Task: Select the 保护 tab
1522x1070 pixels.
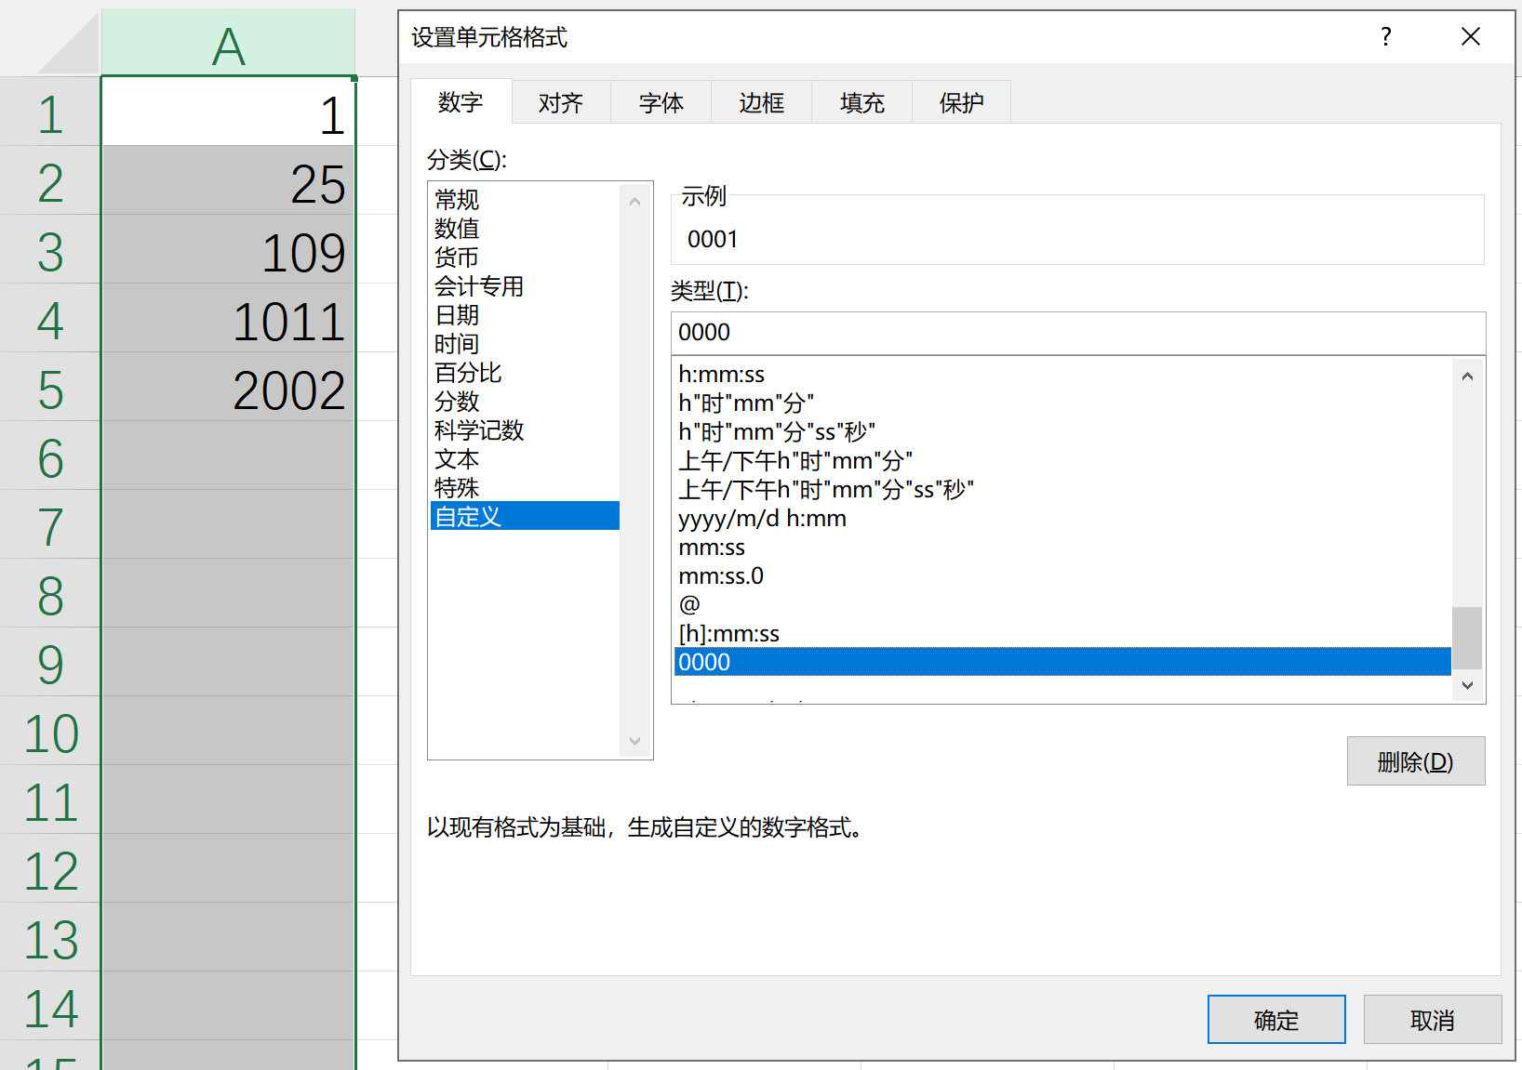Action: point(961,102)
